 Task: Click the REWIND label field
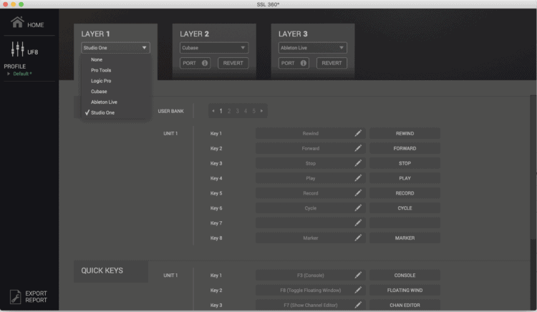click(x=405, y=133)
